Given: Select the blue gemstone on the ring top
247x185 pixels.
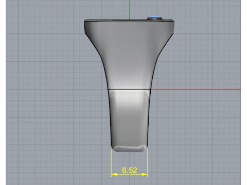Looking at the screenshot, I should pos(155,17).
